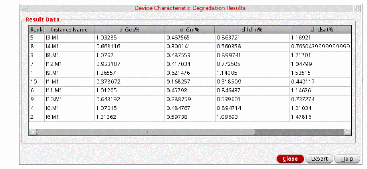Click the d_Idsat% column header
Image resolution: width=367 pixels, height=169 pixels.
tap(320, 30)
